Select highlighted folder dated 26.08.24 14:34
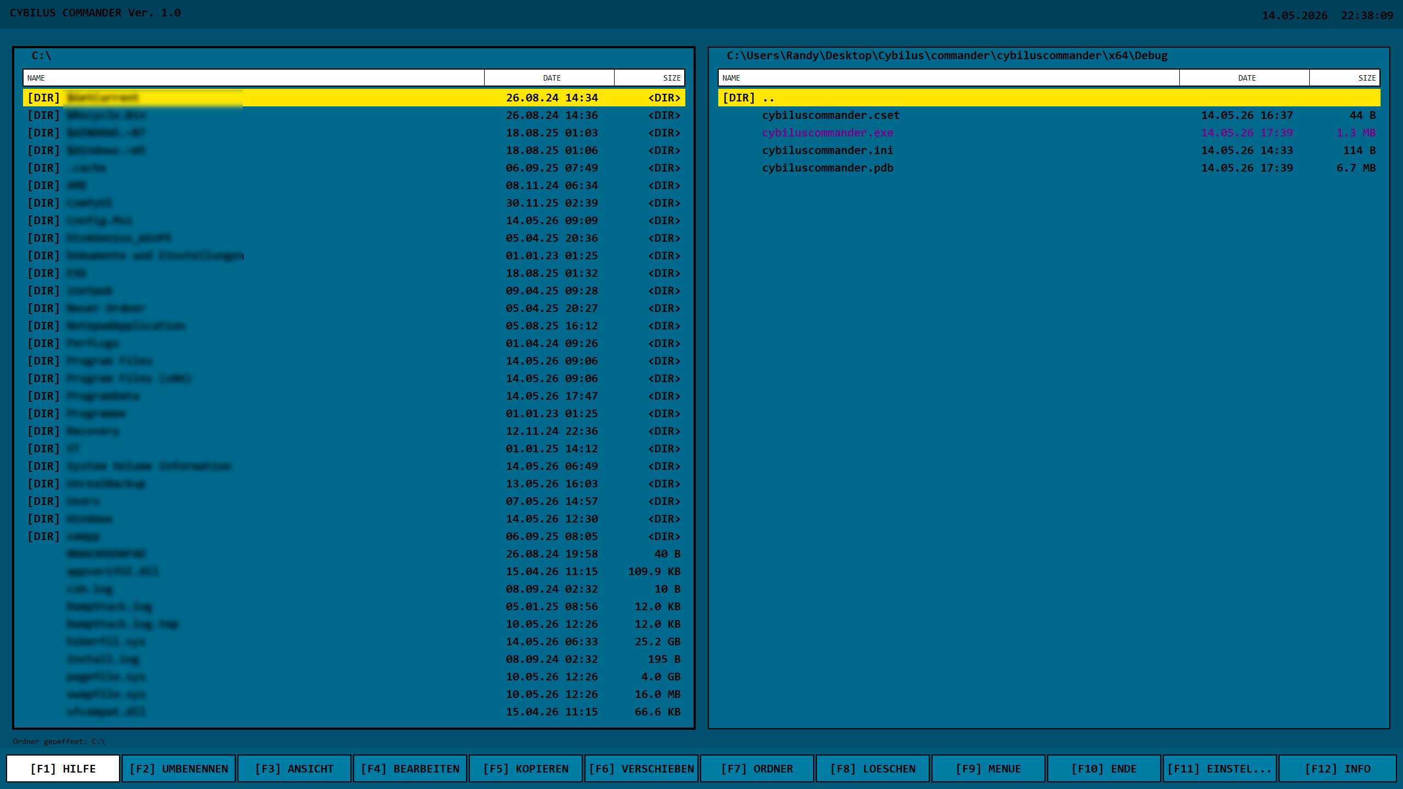The height and width of the screenshot is (789, 1403). (x=354, y=98)
